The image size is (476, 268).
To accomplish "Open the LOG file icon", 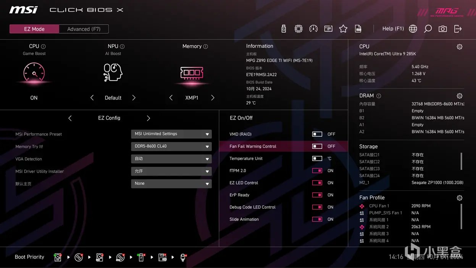I will pyautogui.click(x=358, y=29).
